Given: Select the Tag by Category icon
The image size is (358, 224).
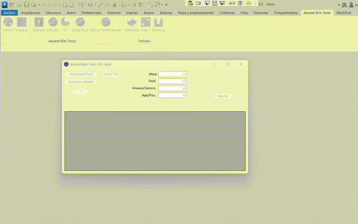Looking at the screenshot, I should click(x=108, y=5).
